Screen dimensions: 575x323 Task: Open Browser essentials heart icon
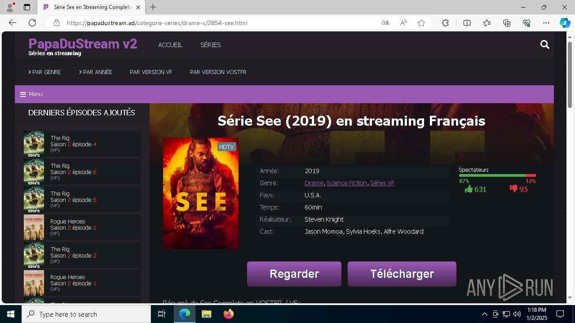526,23
